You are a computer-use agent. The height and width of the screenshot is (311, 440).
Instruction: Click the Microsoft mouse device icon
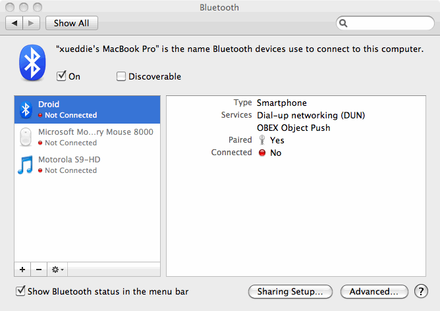25,137
